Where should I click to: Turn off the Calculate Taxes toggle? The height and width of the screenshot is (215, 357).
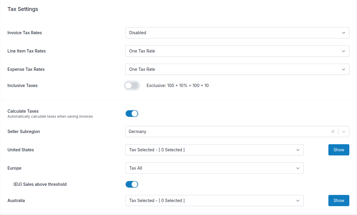pos(132,114)
